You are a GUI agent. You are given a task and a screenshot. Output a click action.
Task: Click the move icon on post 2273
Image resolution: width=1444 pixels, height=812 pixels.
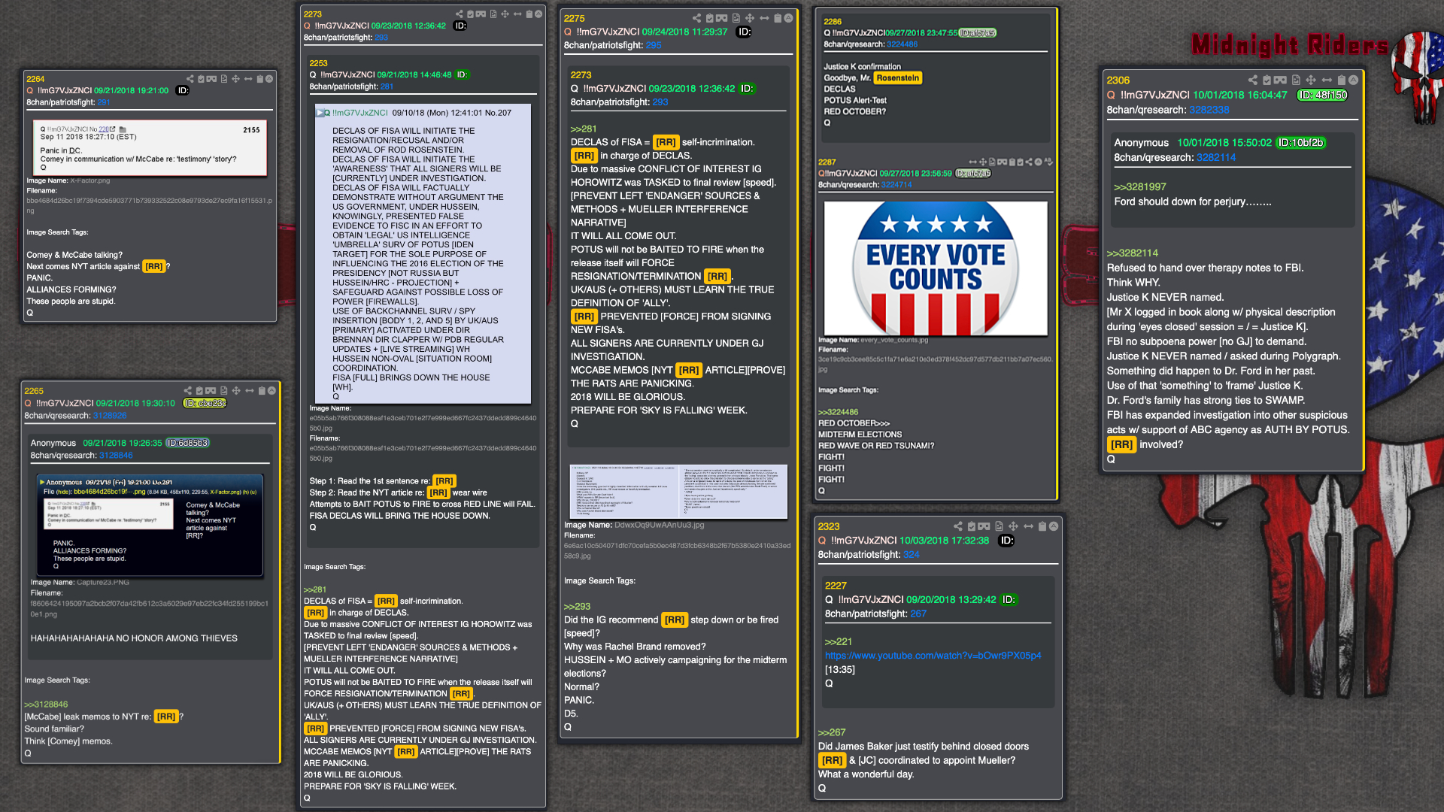(x=505, y=14)
